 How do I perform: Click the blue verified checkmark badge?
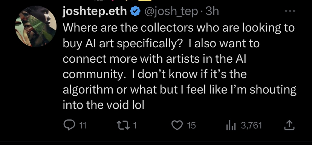click(135, 12)
